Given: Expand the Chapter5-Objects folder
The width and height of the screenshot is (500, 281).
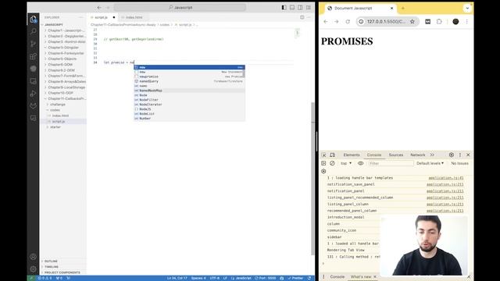Looking at the screenshot, I should point(64,59).
